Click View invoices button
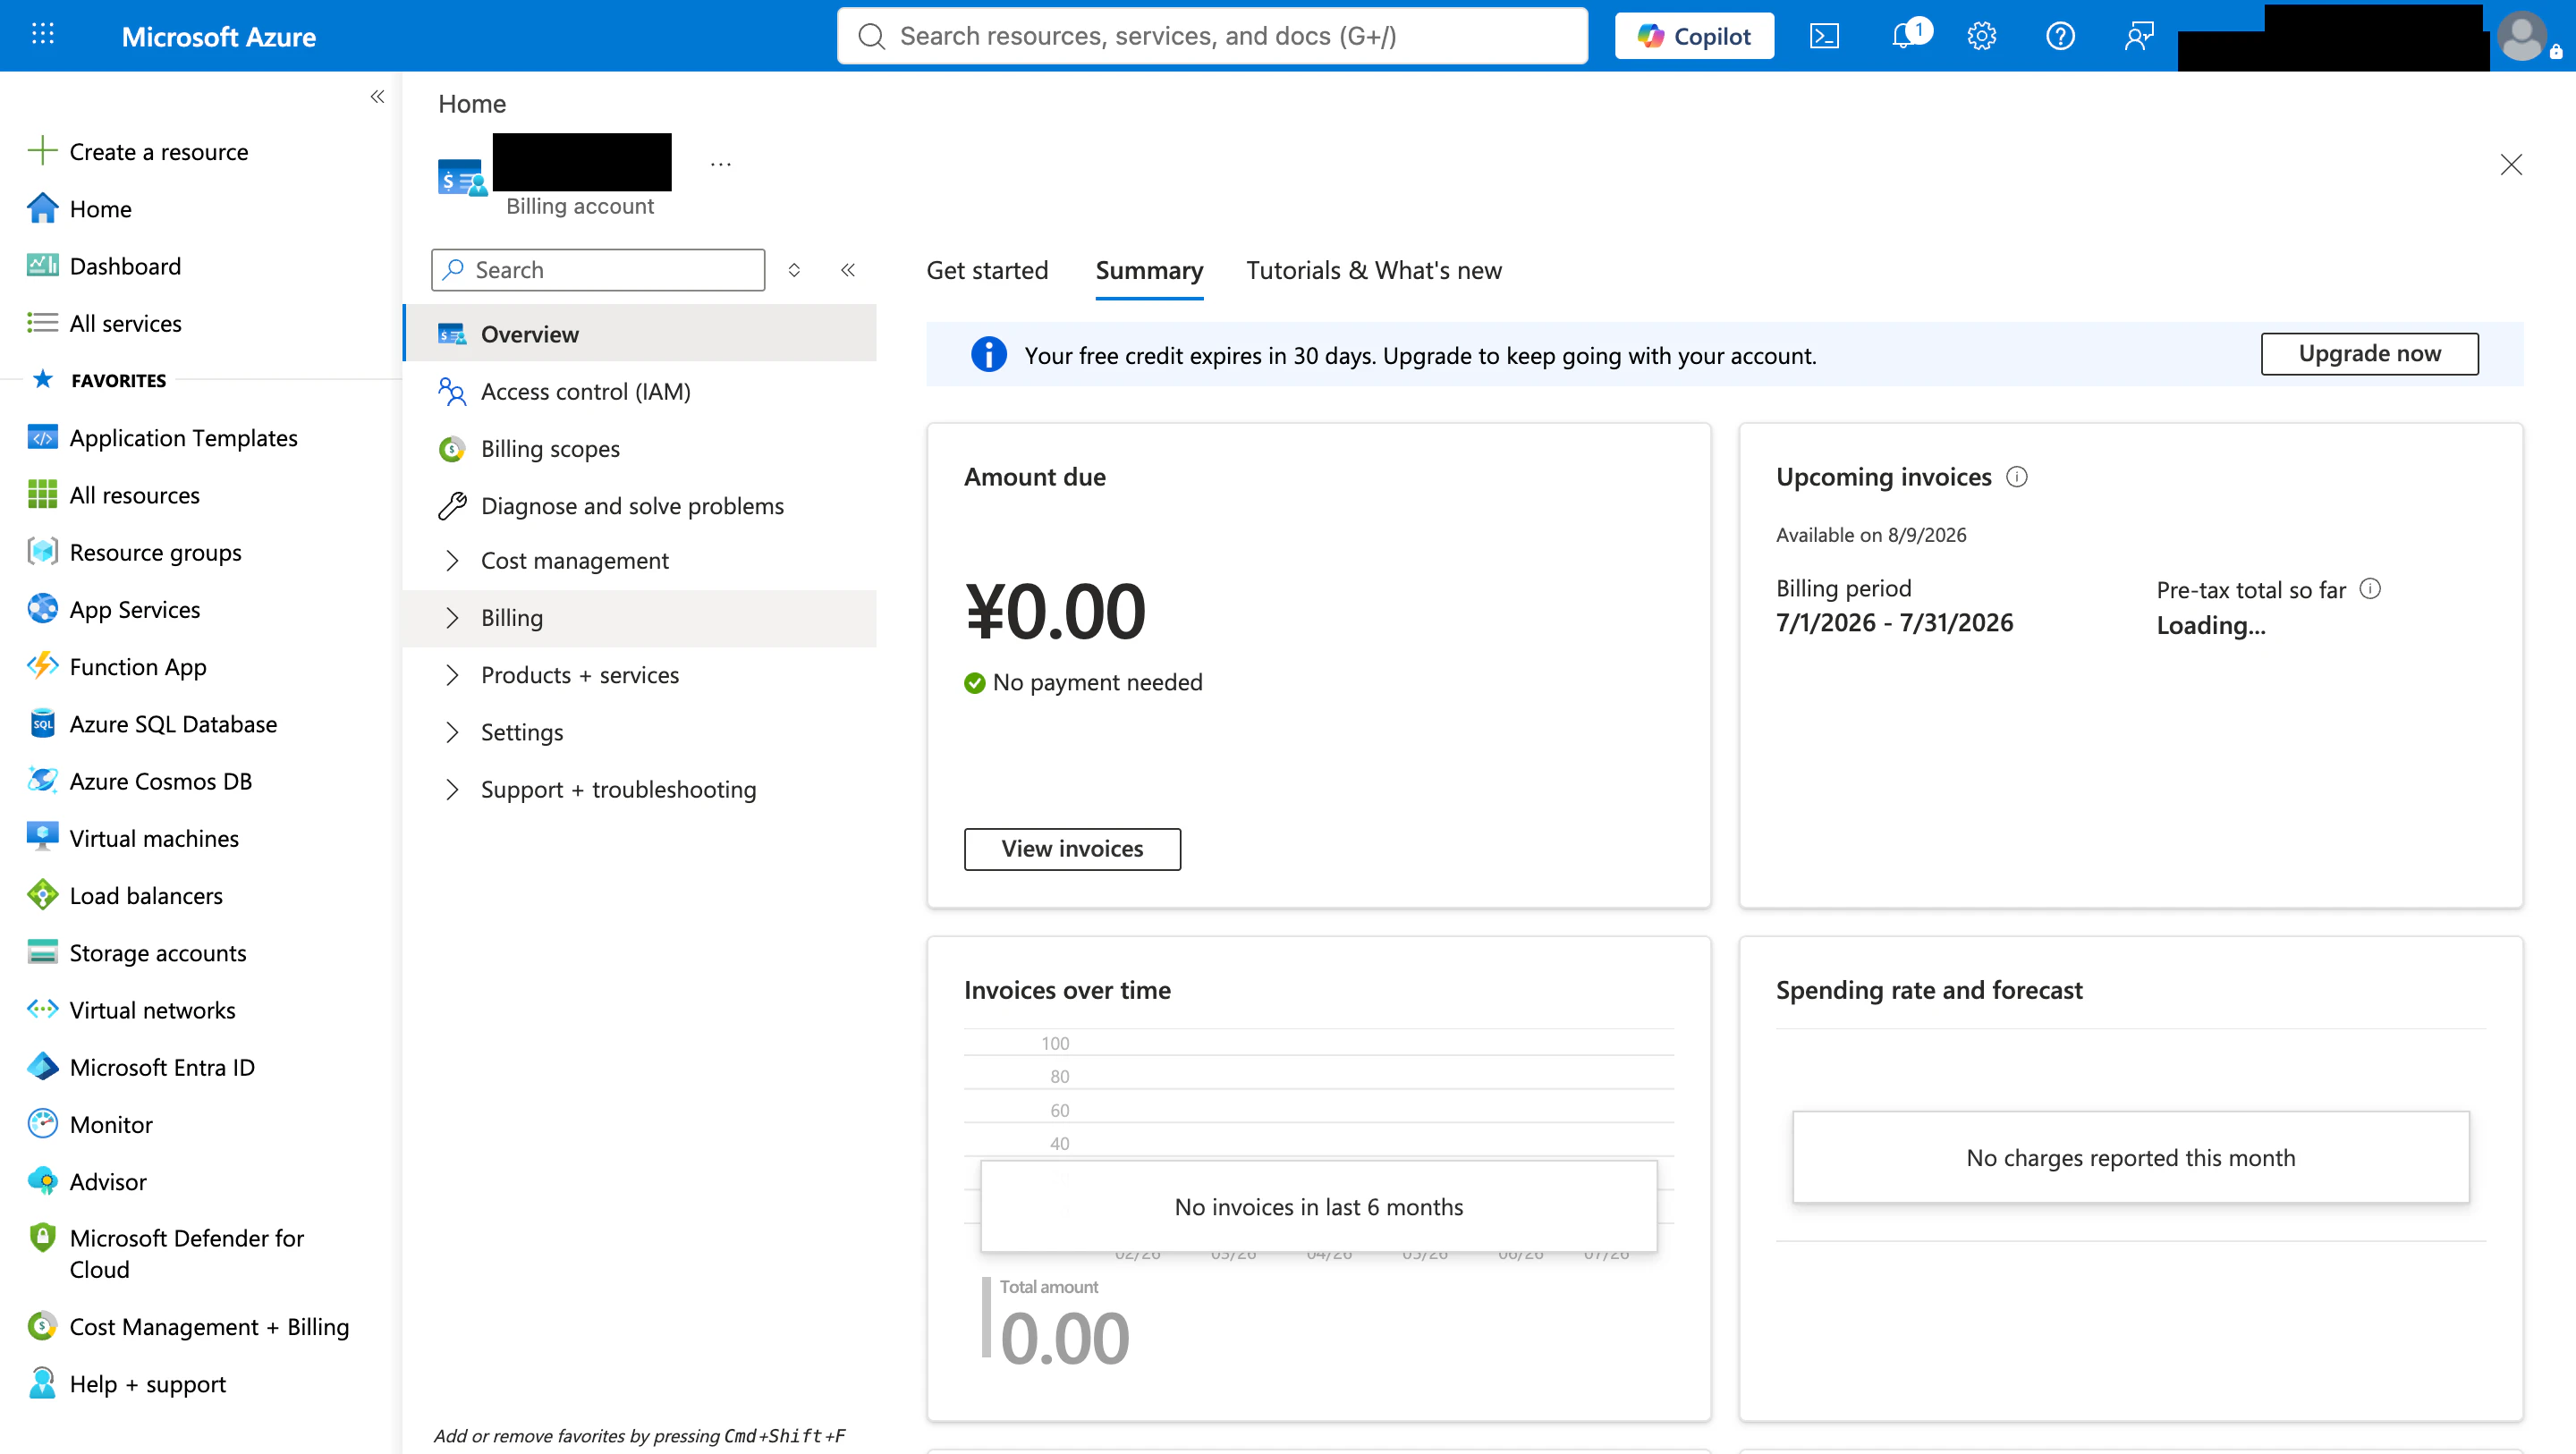The image size is (2576, 1454). [x=1072, y=848]
